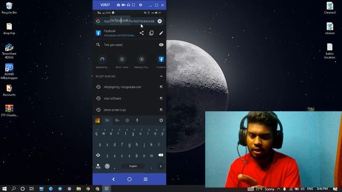Viewport: 342px width, 192px height.
Task: Open the third shortcut tile between Canva and Facebook
Action: [x=142, y=62]
